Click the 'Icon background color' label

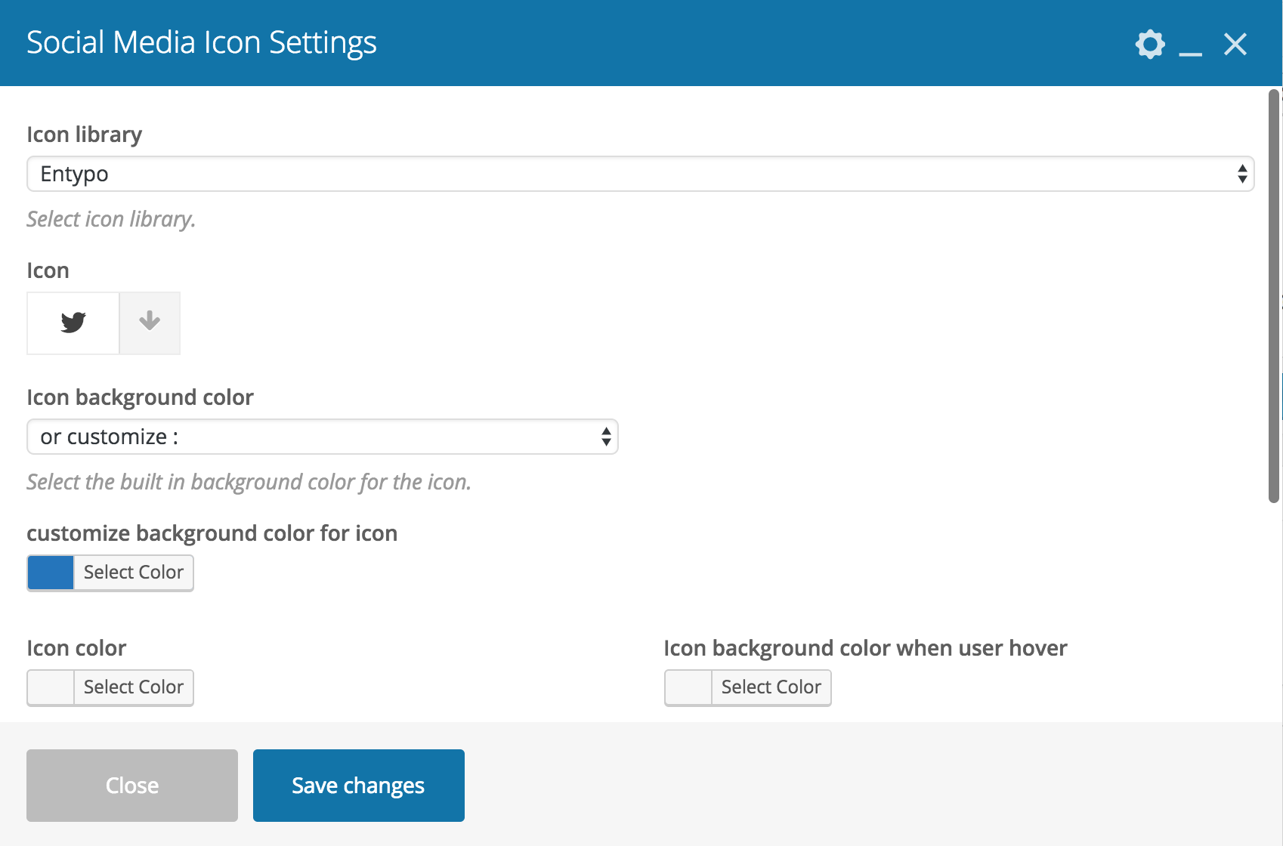click(x=140, y=397)
